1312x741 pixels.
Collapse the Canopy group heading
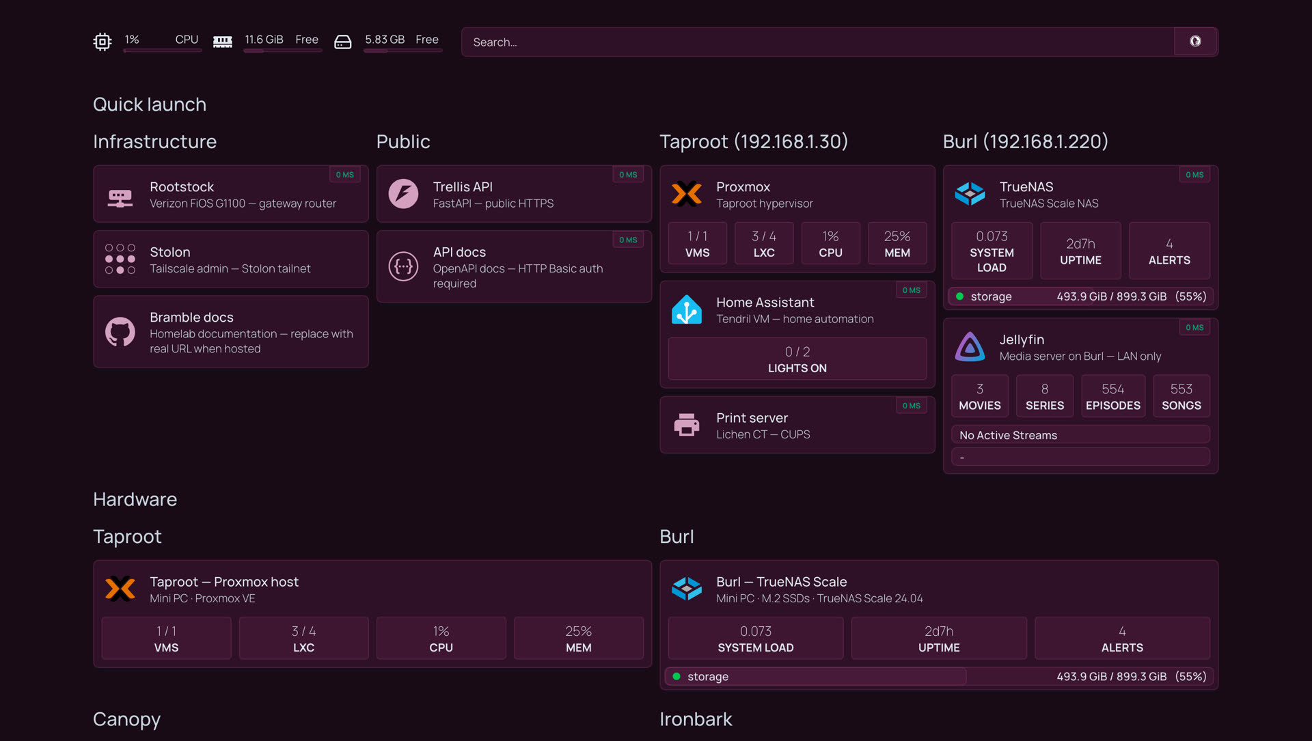pos(127,719)
